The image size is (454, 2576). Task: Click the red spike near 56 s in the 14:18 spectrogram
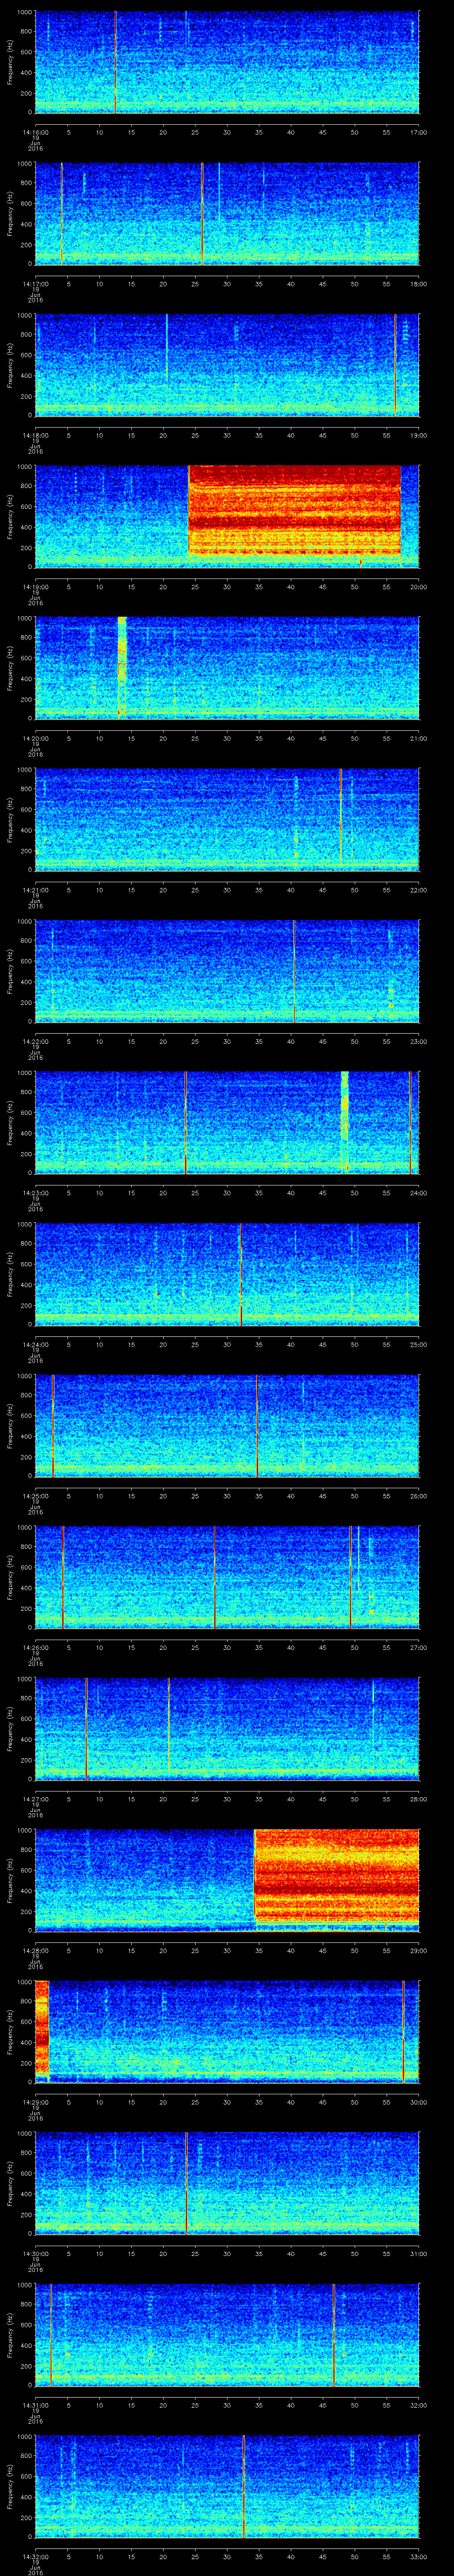click(x=395, y=365)
